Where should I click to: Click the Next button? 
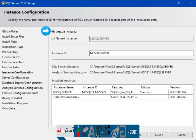(x=159, y=135)
